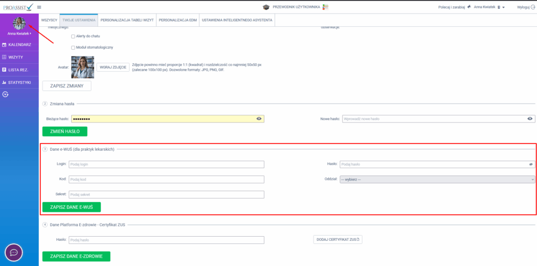
Task: Click the Statystyki chart icon in the sidebar
Action: pyautogui.click(x=4, y=82)
